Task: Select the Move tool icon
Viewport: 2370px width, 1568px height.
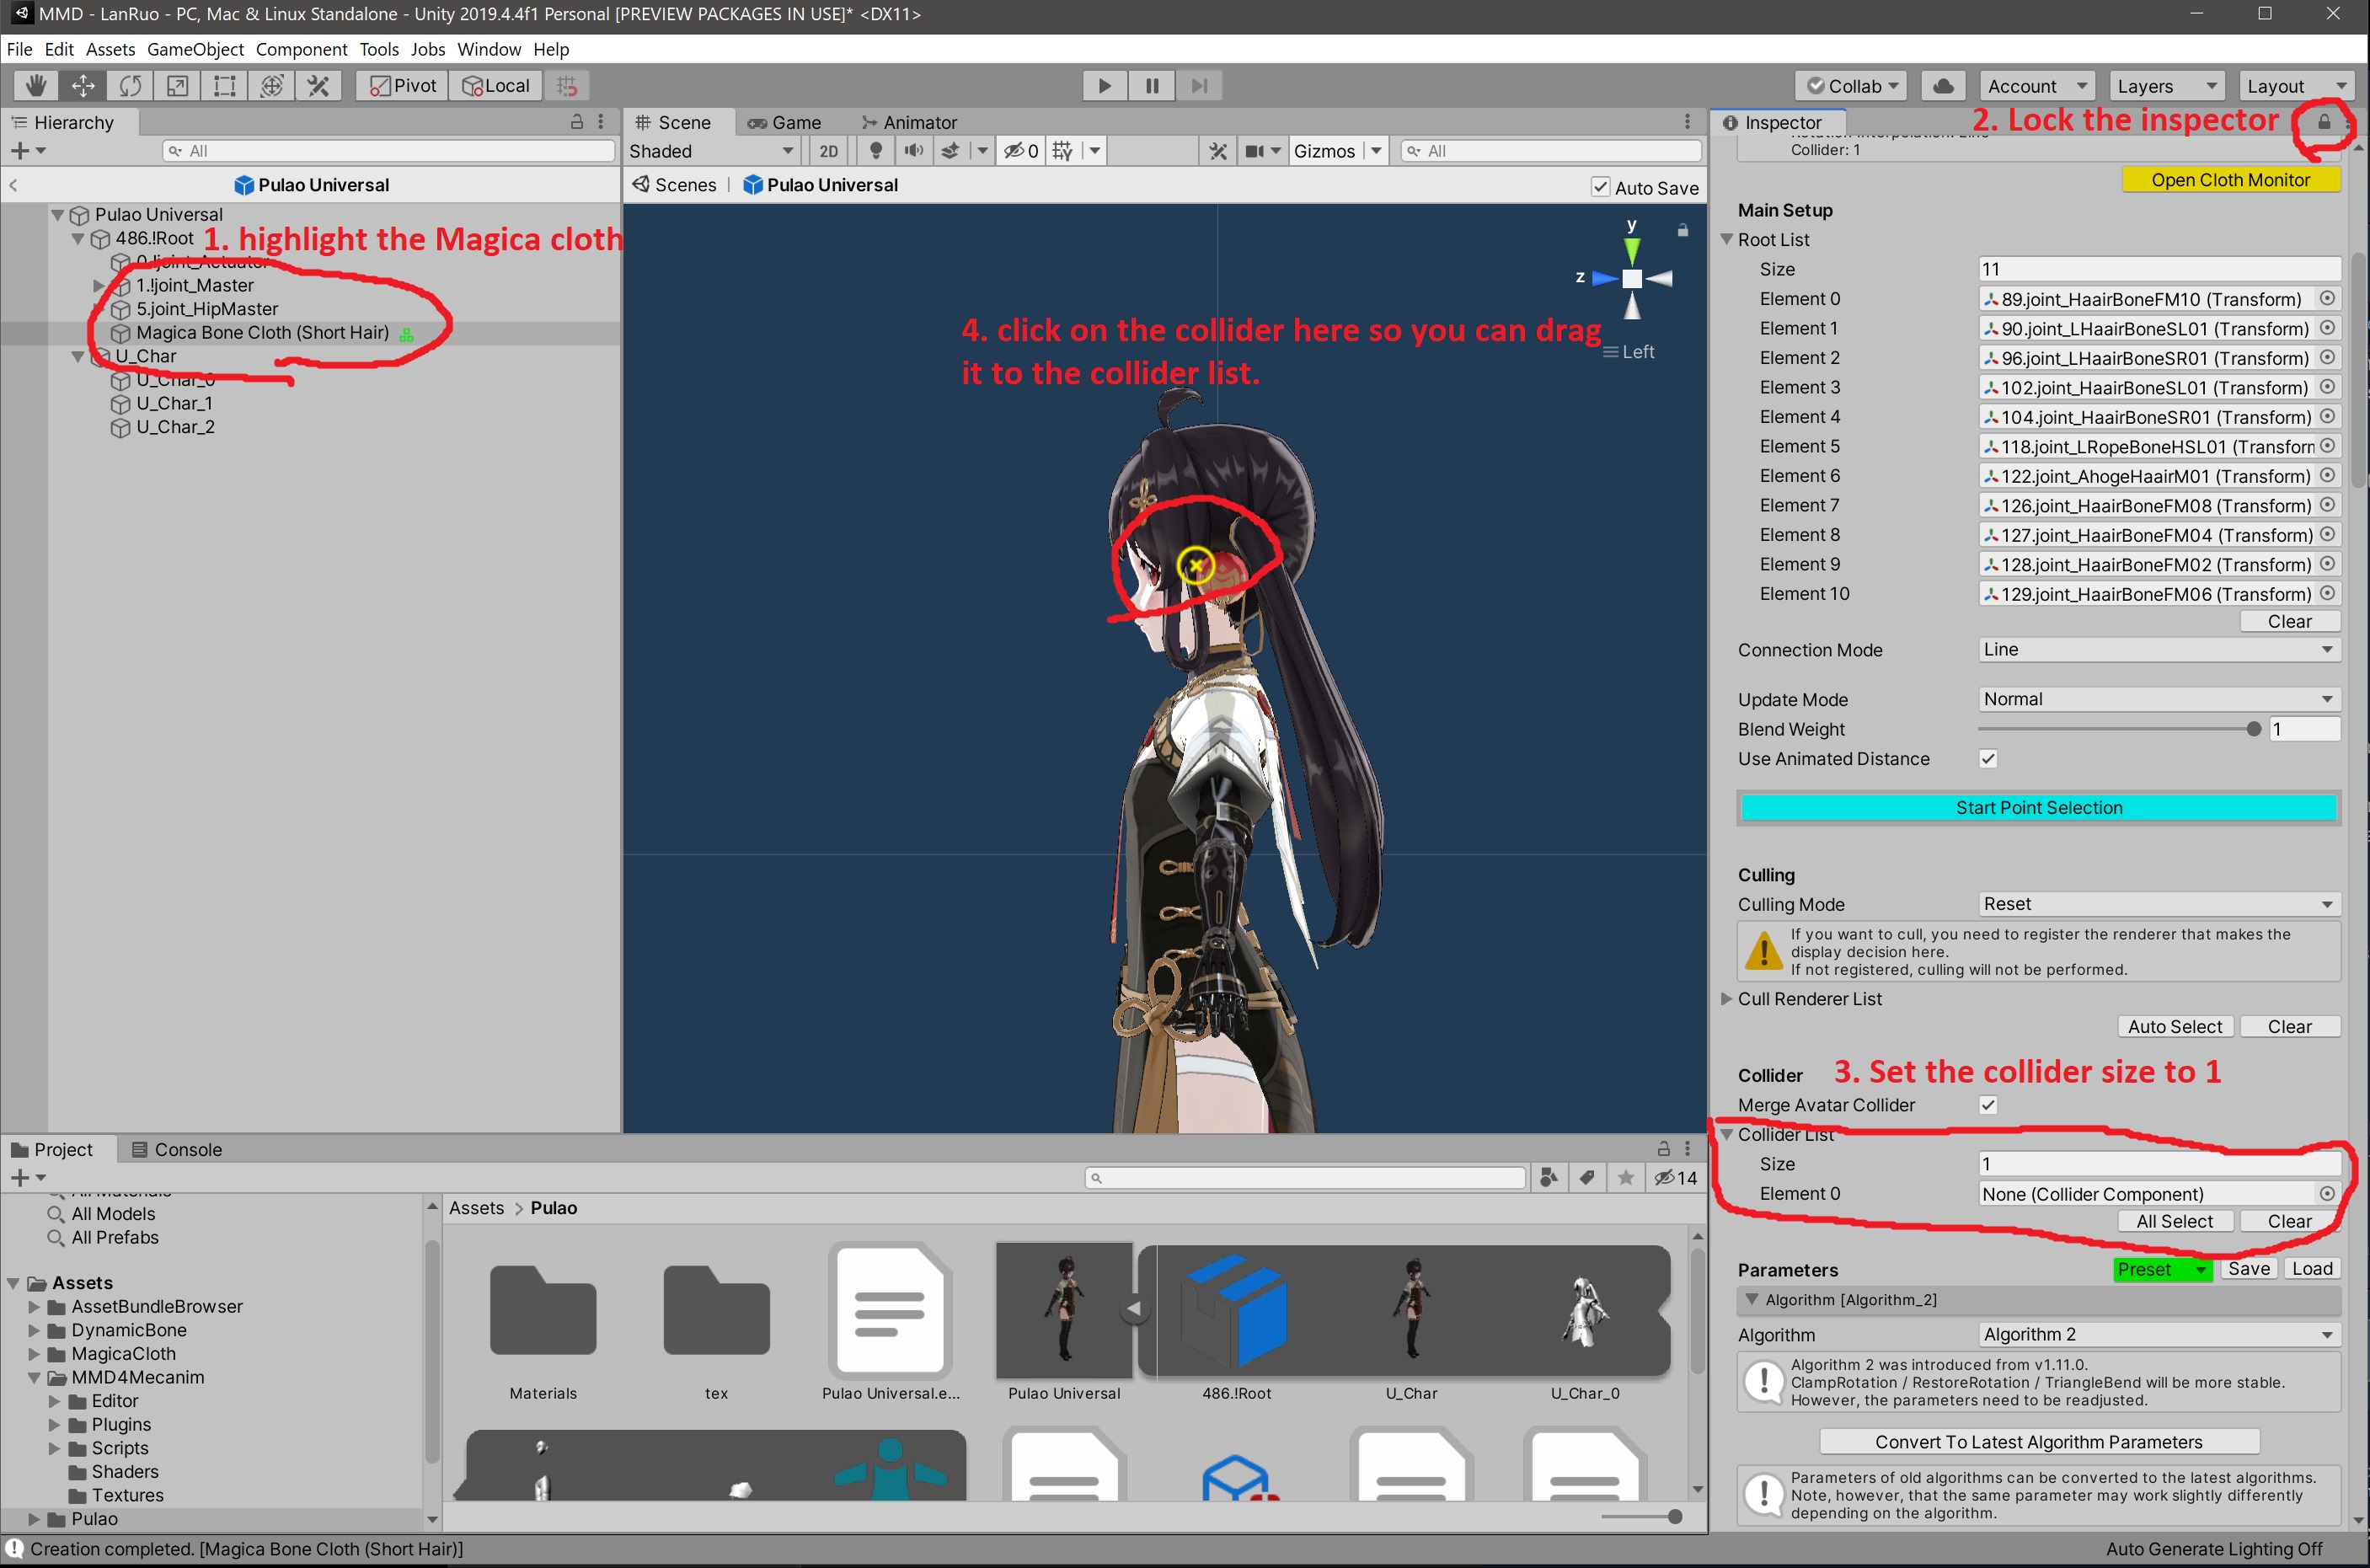Action: [83, 86]
